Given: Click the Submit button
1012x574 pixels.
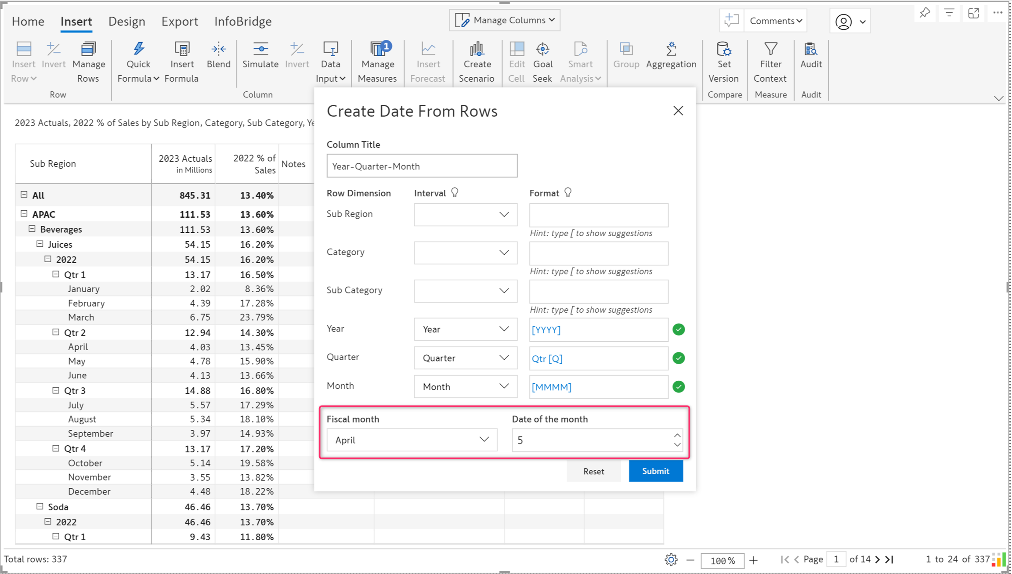Looking at the screenshot, I should 655,471.
